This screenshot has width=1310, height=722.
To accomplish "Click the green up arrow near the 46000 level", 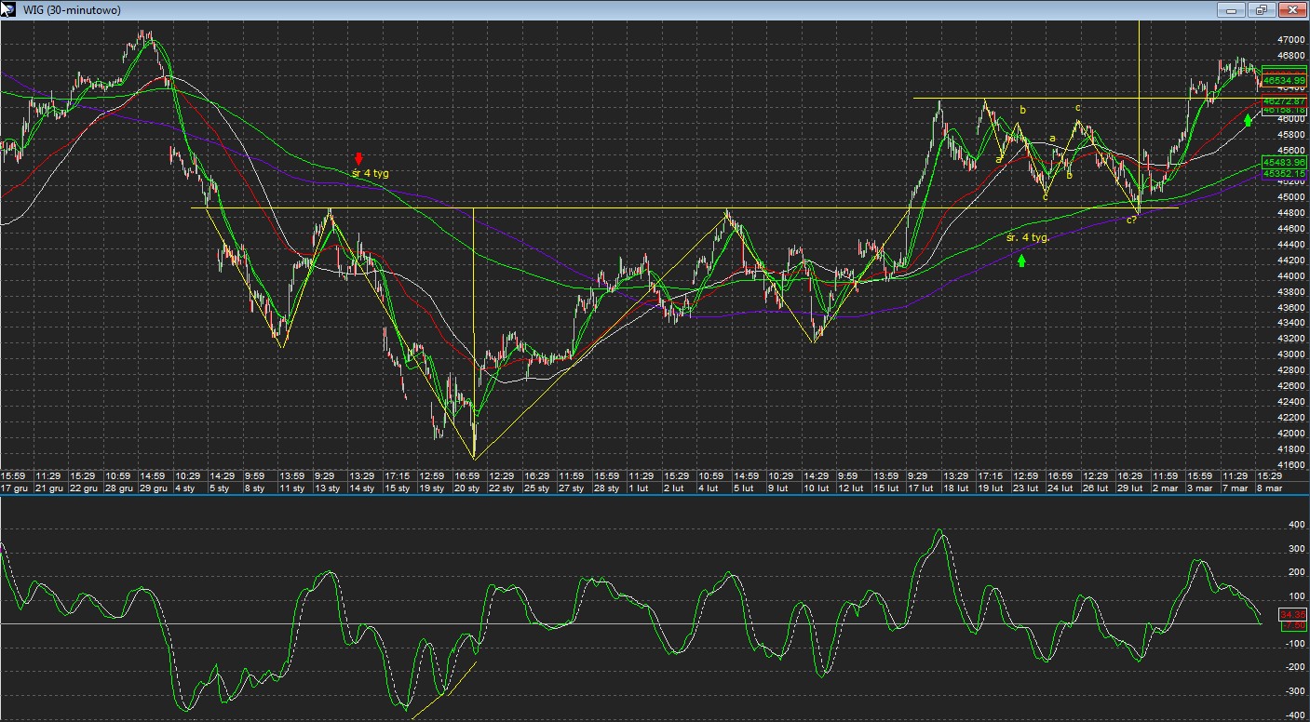I will tap(1248, 120).
